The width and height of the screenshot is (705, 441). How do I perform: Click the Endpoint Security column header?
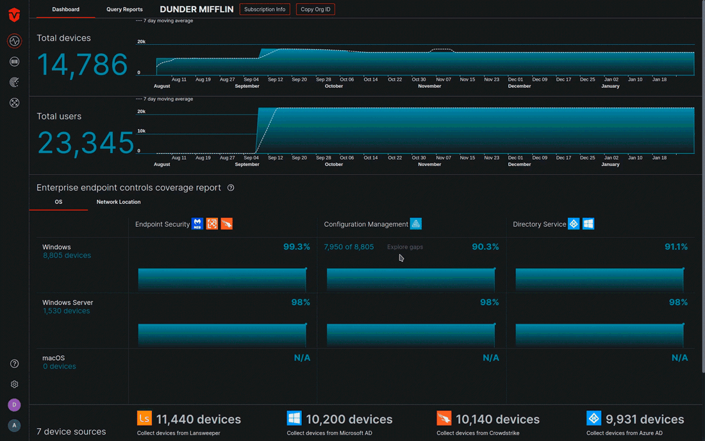pos(162,224)
